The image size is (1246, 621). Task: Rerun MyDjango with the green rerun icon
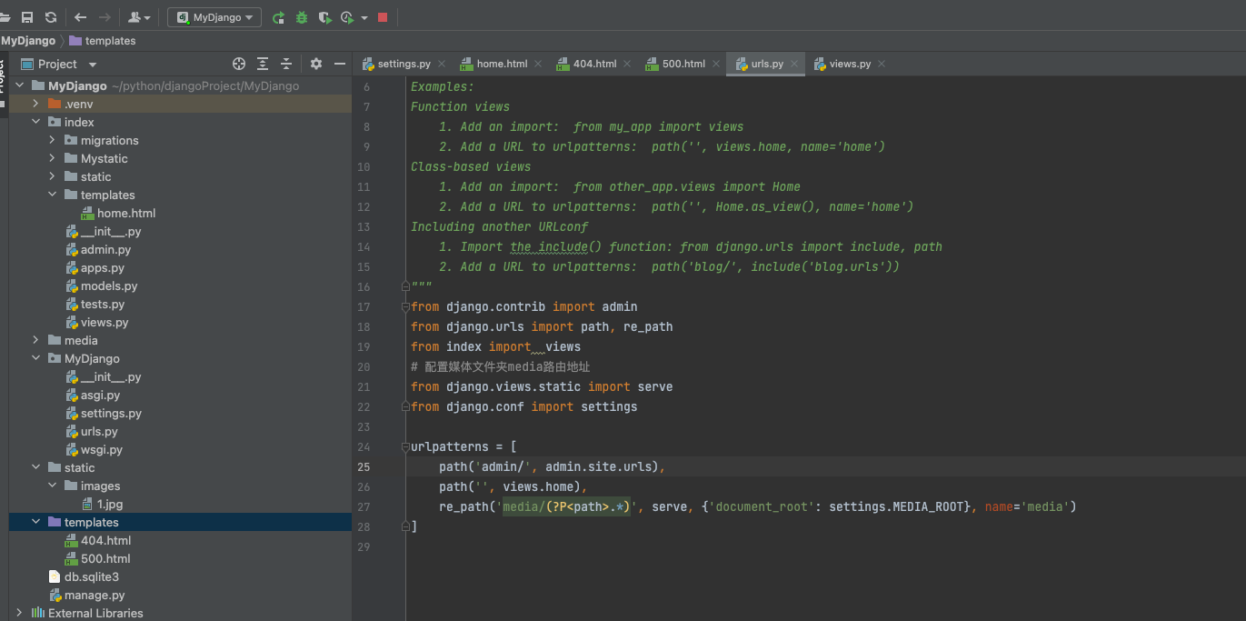point(278,17)
